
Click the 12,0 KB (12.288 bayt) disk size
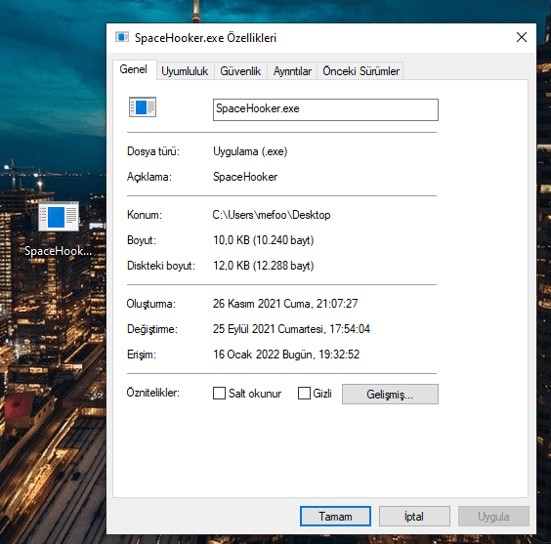pos(263,266)
